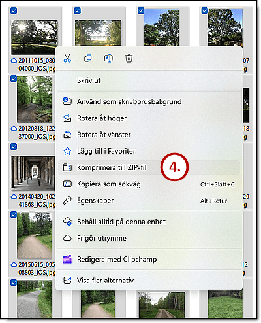Screen dimensions: 261x323
Task: Select Redigera med Clipchamp
Action: tap(149, 259)
